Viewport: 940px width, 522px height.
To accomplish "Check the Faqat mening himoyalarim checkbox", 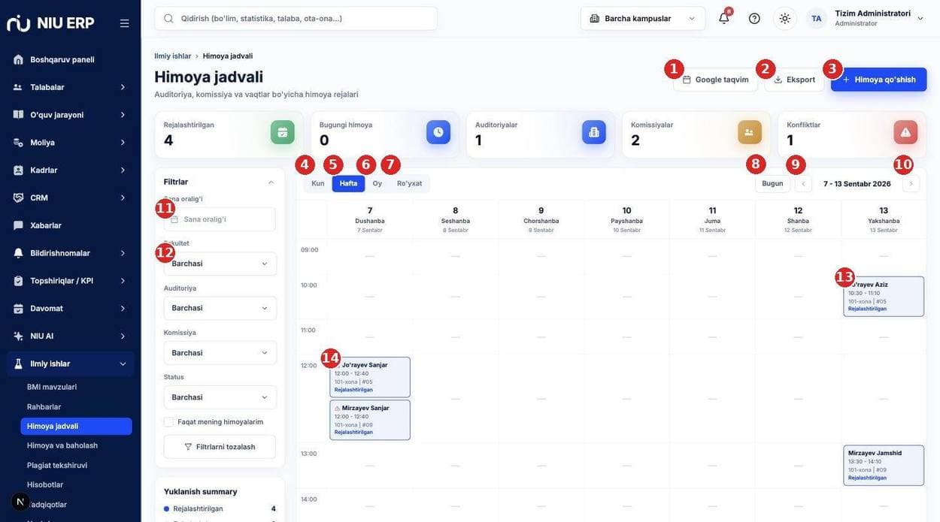I will [x=168, y=422].
